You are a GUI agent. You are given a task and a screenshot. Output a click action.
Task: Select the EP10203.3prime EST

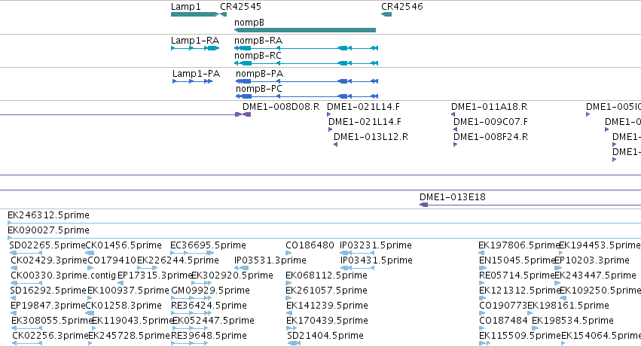(558, 268)
